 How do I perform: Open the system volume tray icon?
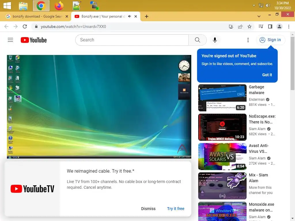(268, 5)
